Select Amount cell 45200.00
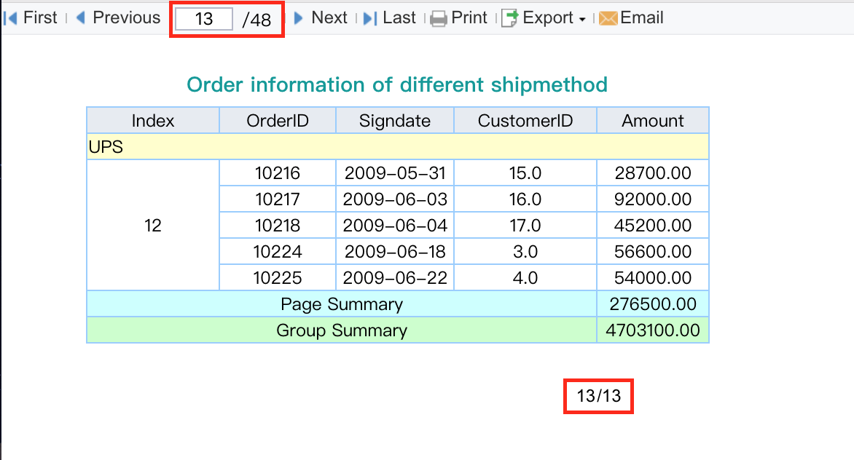Viewport: 854px width, 460px height. click(653, 225)
